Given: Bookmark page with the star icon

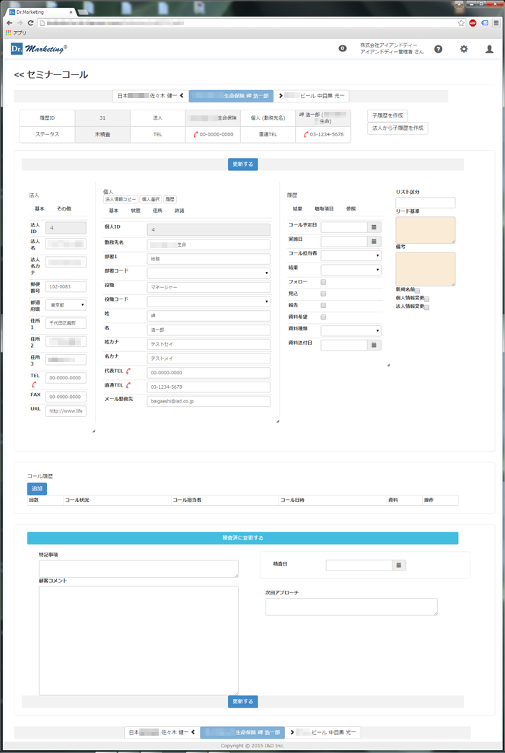Looking at the screenshot, I should click(x=461, y=23).
